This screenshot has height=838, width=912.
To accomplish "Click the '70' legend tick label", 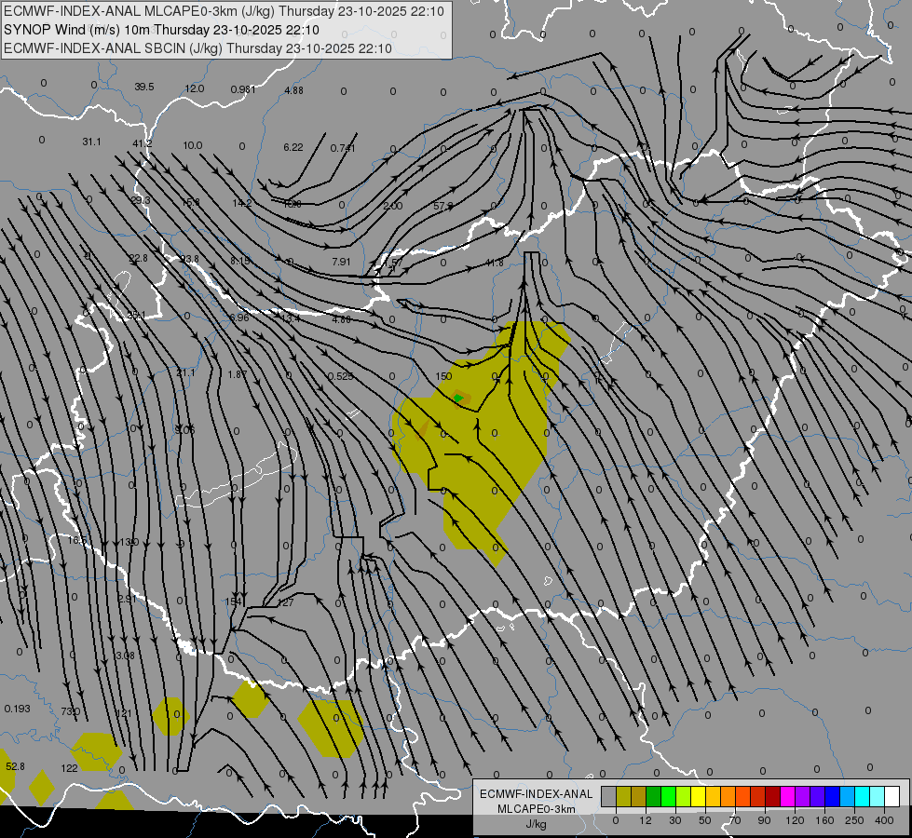I will click(x=735, y=820).
